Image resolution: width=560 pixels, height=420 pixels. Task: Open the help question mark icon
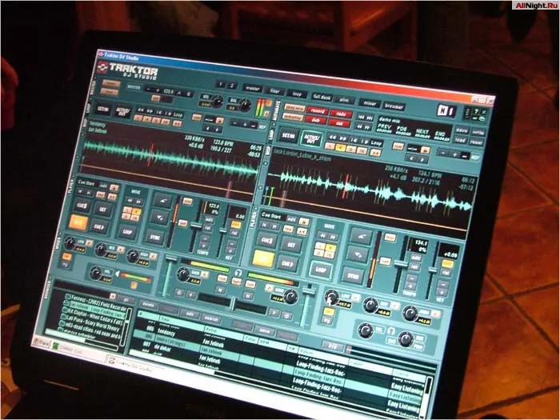(x=477, y=111)
